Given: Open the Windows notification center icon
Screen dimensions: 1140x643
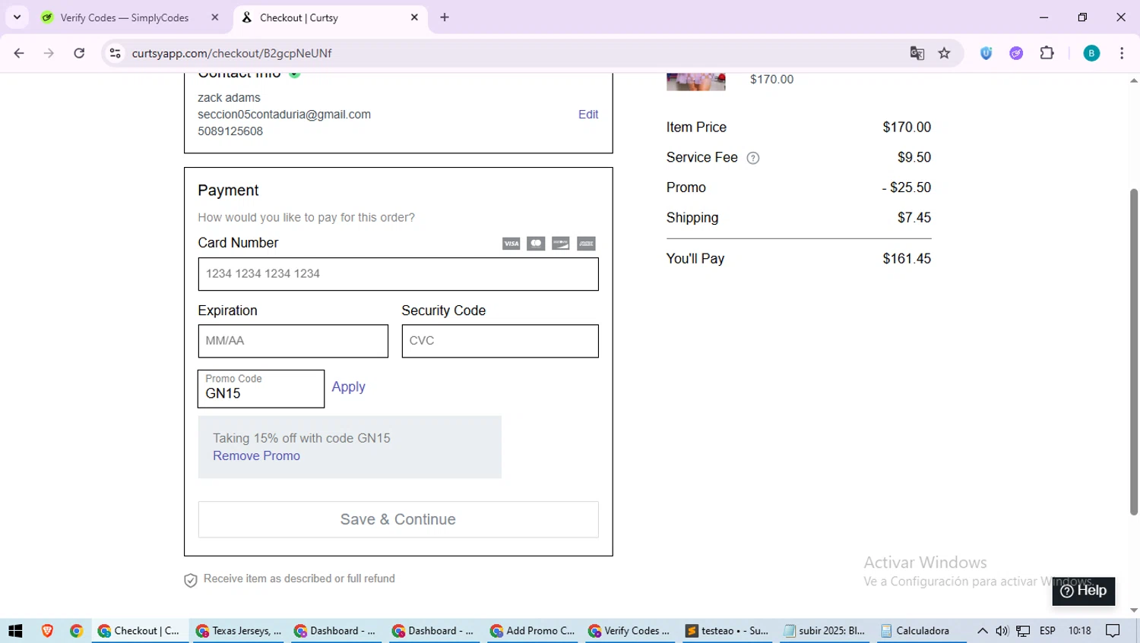Looking at the screenshot, I should pos(1113,631).
